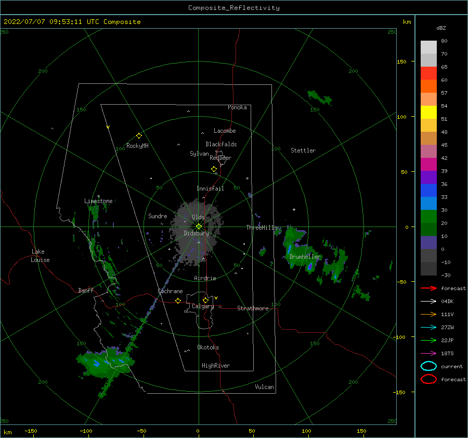This screenshot has height=438, width=468.
Task: Click the yellow V marker northwest of RockyMH
Action: [108, 127]
